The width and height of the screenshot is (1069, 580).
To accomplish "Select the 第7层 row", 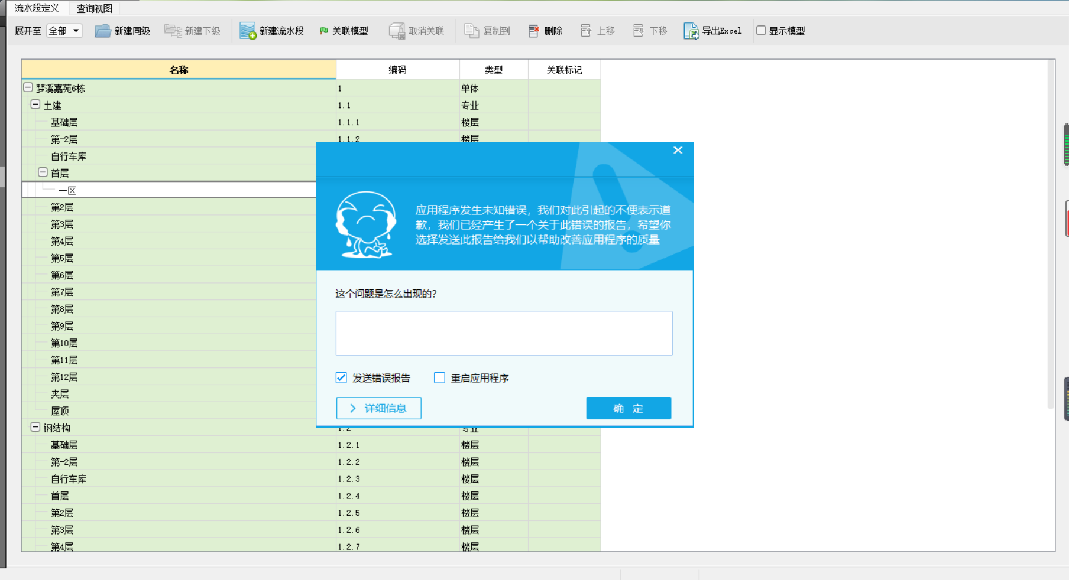I will (x=169, y=292).
